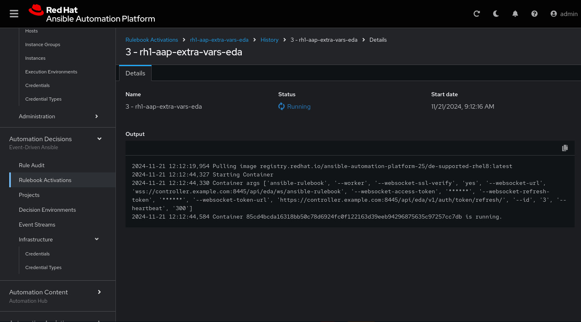The height and width of the screenshot is (322, 581).
Task: Open Decision Environments
Action: coord(47,210)
